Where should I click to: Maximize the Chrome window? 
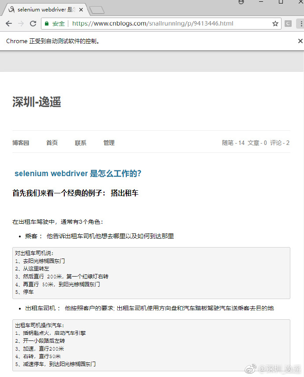pos(281,2)
